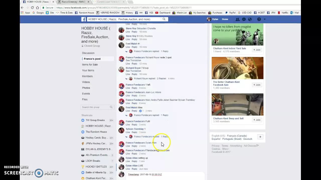Open Your Items section
This screenshot has height=180, width=321.
pyautogui.click(x=88, y=70)
